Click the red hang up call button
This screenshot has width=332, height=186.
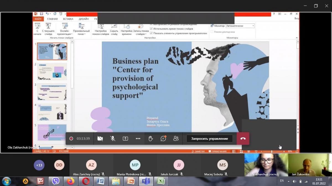(x=243, y=139)
